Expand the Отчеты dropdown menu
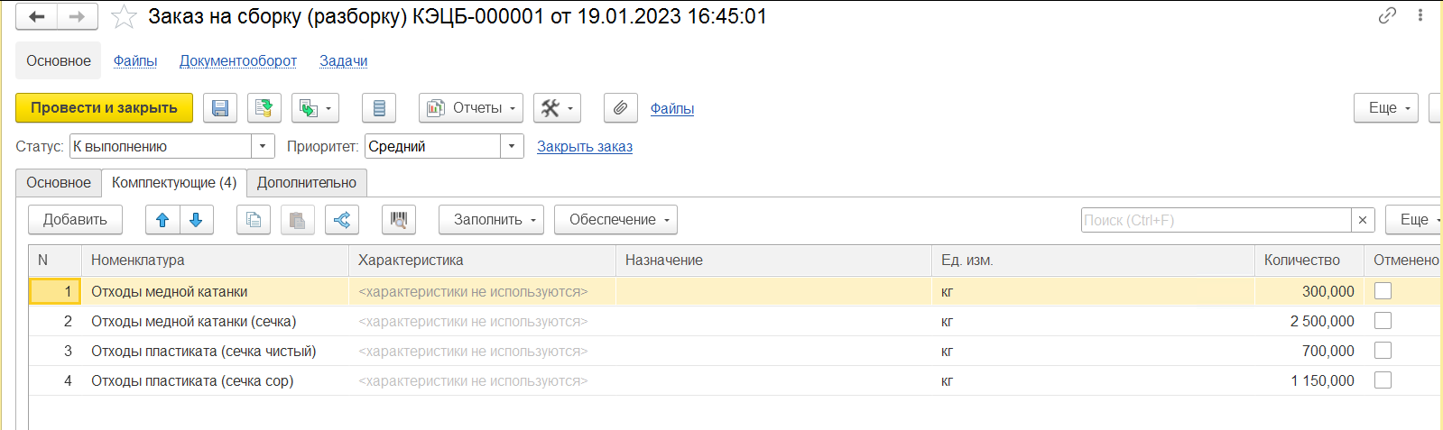This screenshot has height=430, width=1443. click(x=471, y=108)
